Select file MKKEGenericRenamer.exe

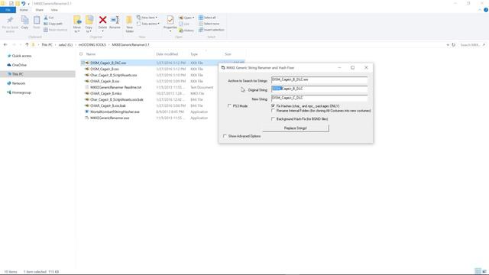point(109,118)
